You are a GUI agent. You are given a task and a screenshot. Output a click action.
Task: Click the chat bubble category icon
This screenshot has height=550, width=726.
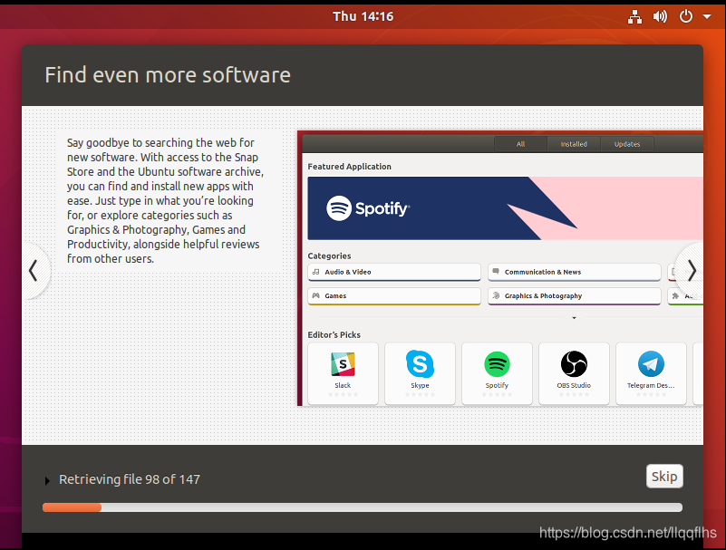click(x=496, y=271)
